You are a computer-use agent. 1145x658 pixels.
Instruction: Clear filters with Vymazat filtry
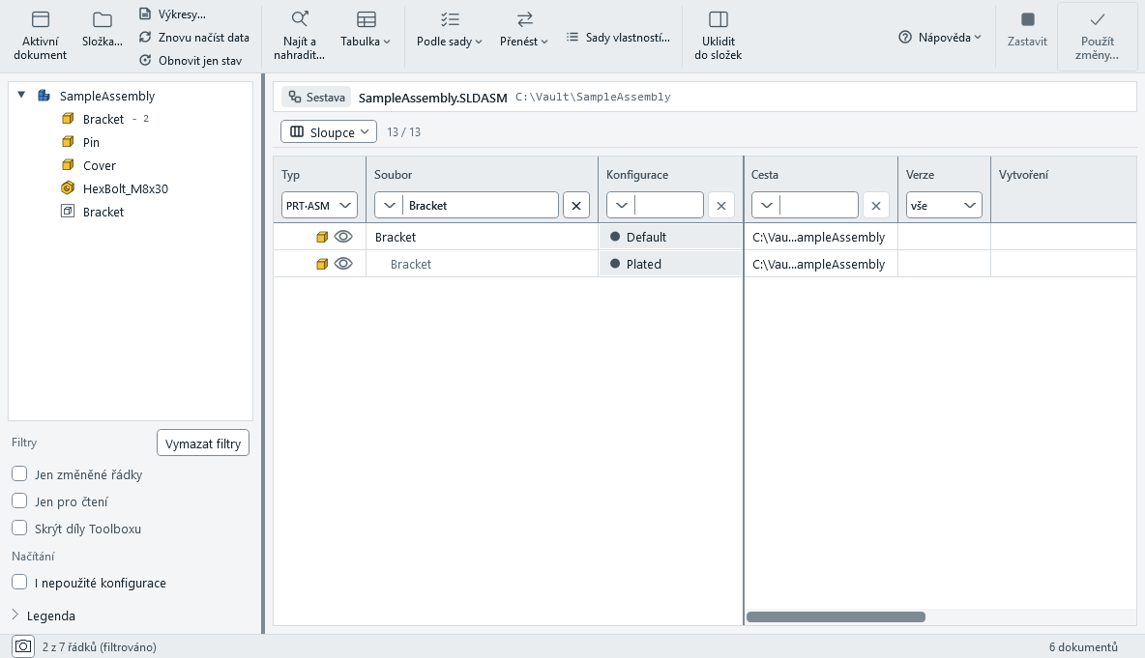(x=203, y=443)
